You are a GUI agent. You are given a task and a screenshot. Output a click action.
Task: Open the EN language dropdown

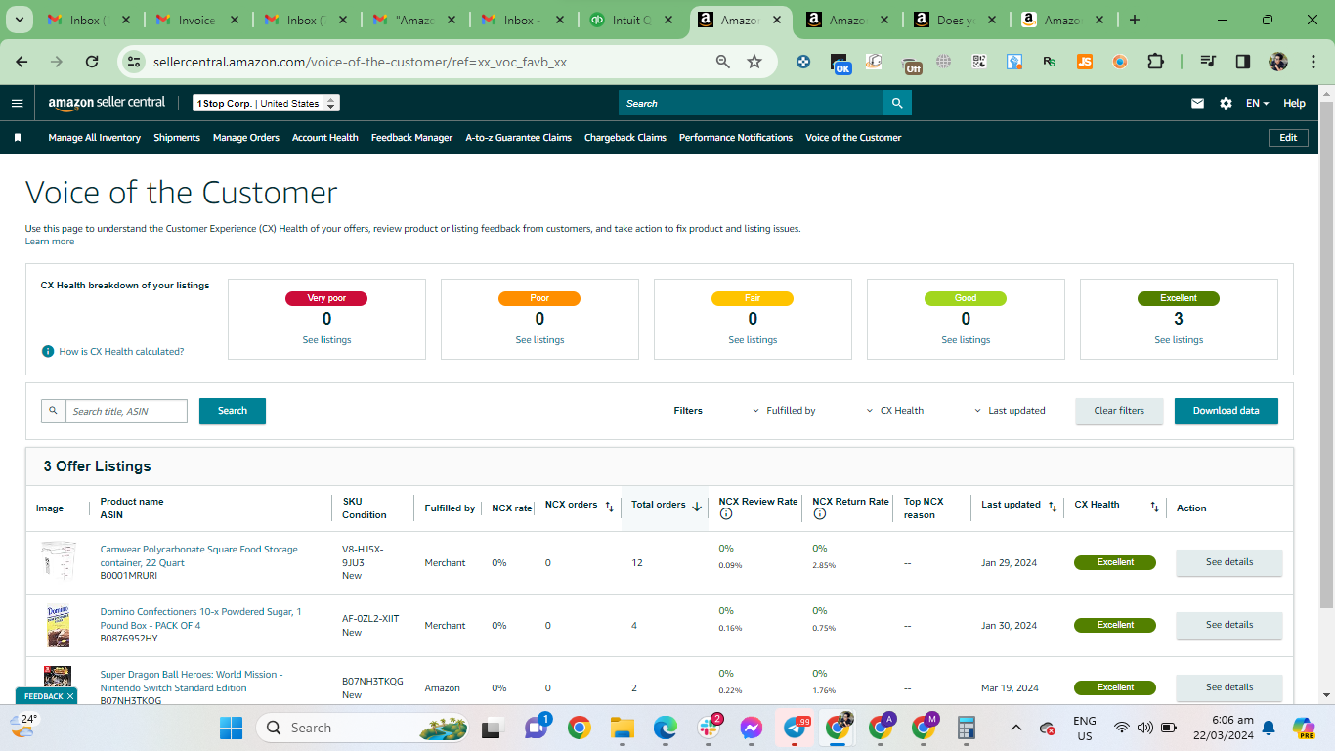(1257, 103)
